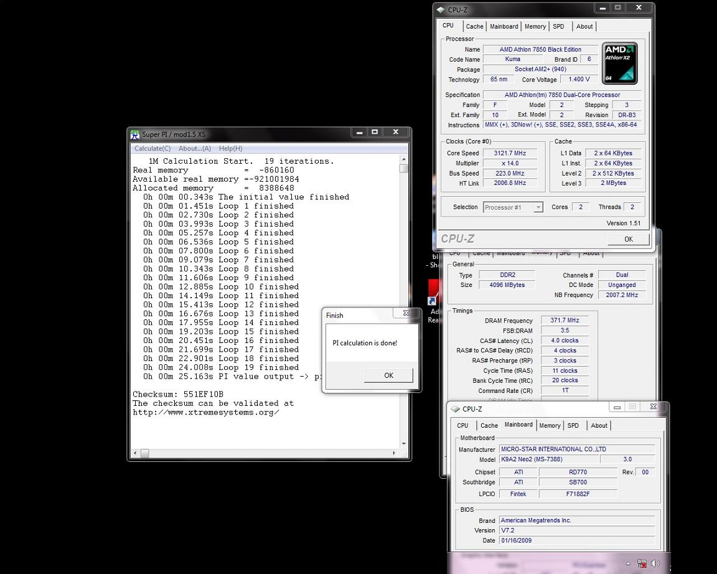Click 'MICRO-STAR INTERNATIONAL CO.,LTD' manufacturer field
The height and width of the screenshot is (574, 717).
[576, 449]
